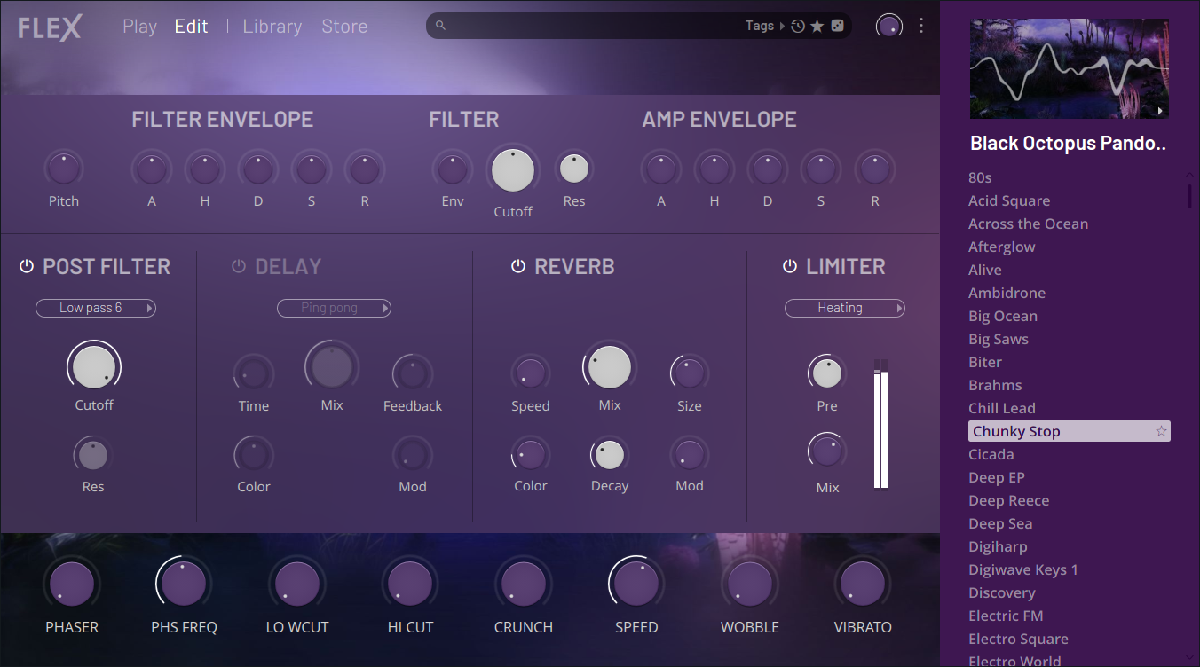Select the Electro Square preset
This screenshot has height=667, width=1200.
click(1019, 640)
